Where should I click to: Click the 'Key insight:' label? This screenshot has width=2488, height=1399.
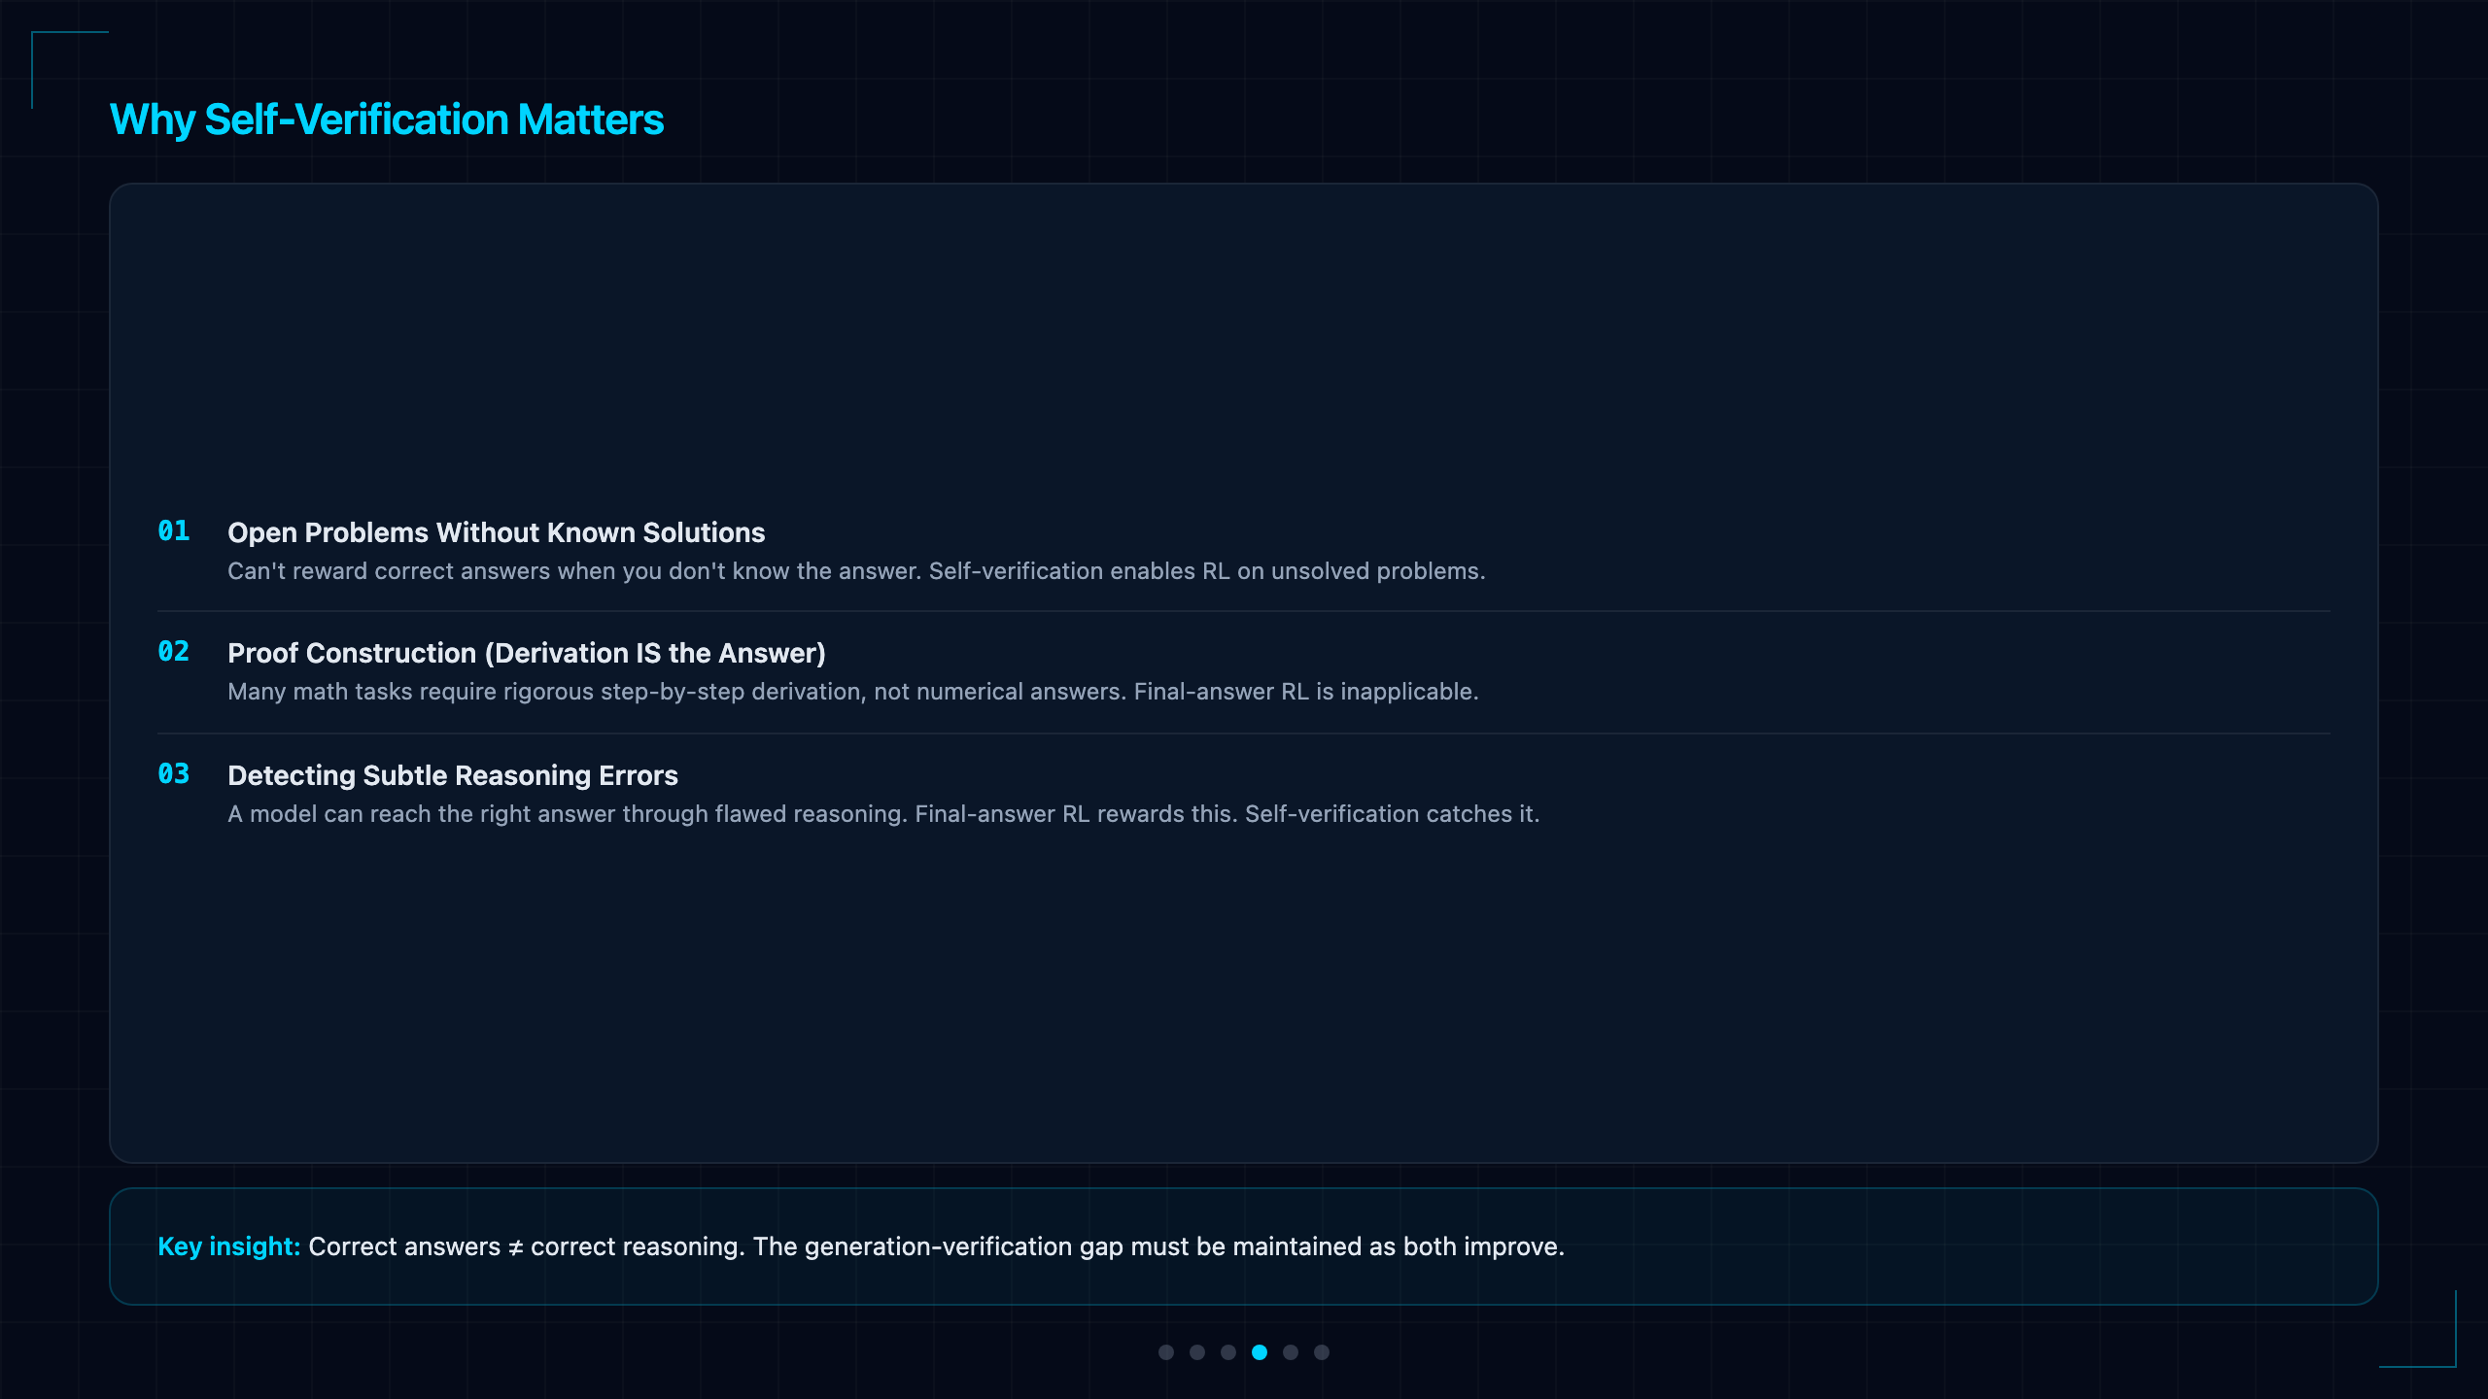[229, 1246]
